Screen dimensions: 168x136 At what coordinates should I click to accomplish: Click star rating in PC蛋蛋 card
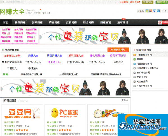(x=65, y=130)
